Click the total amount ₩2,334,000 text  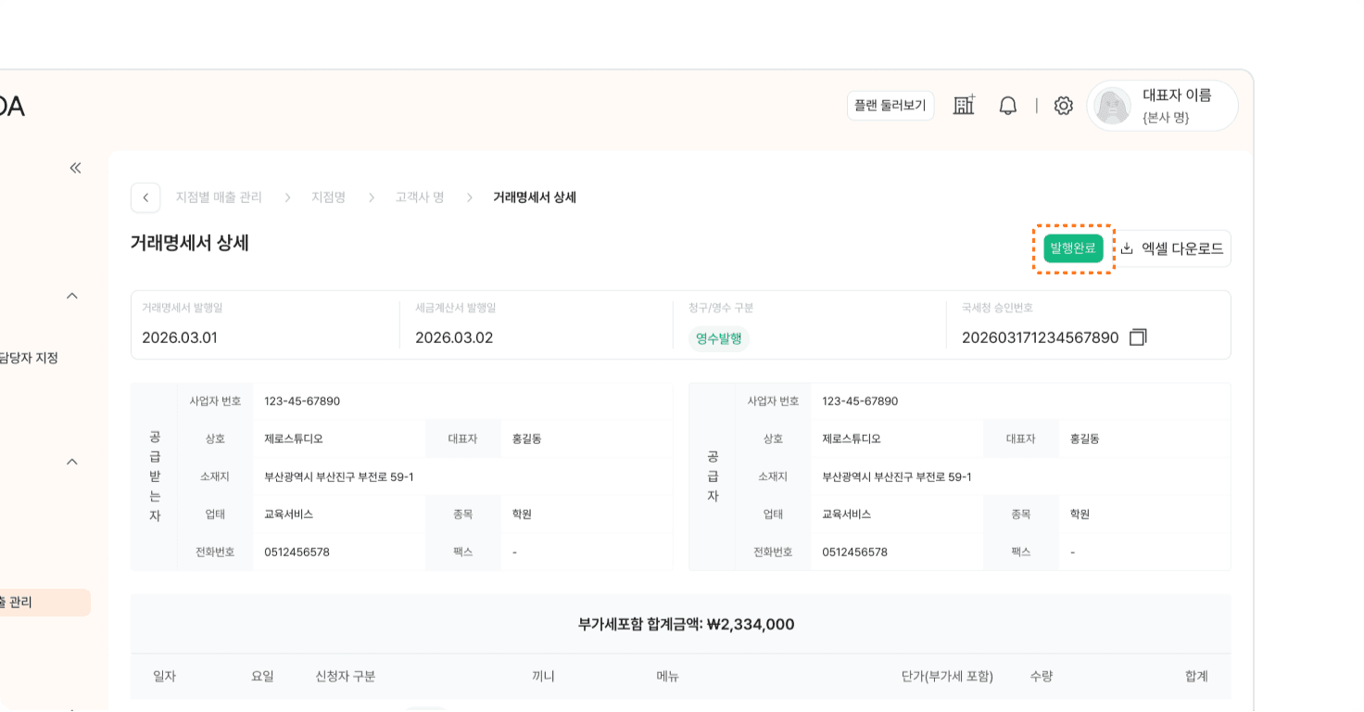751,624
